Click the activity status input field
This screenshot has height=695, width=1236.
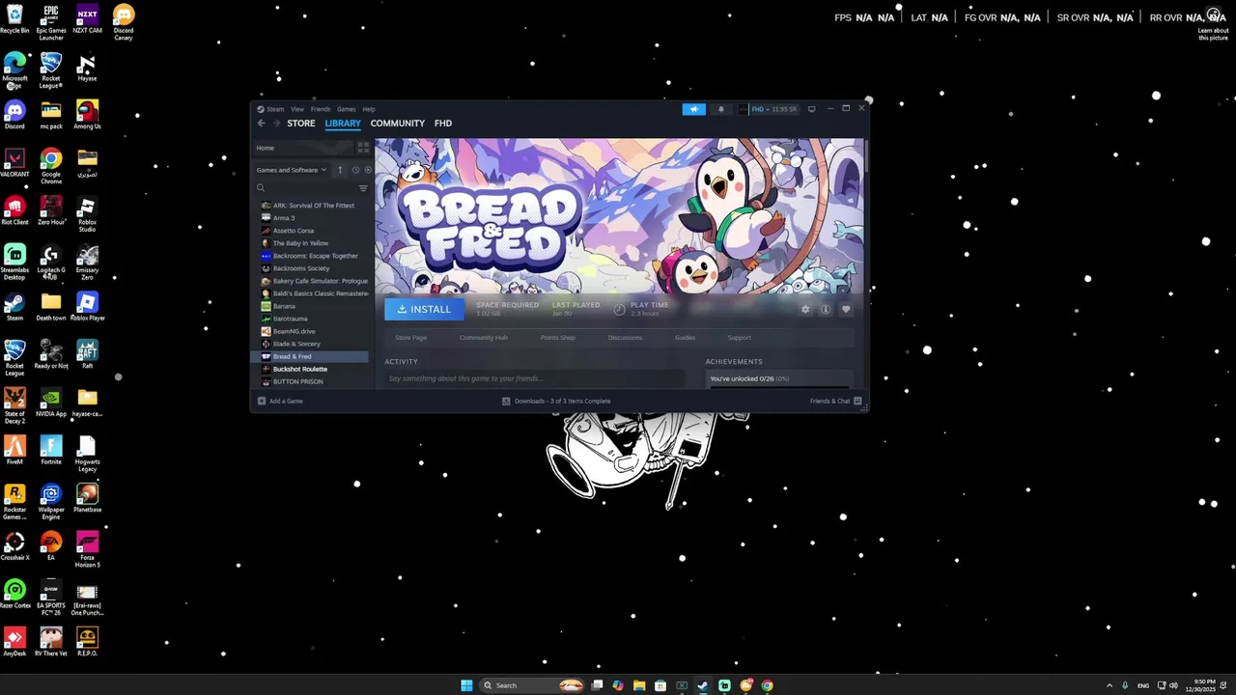534,378
